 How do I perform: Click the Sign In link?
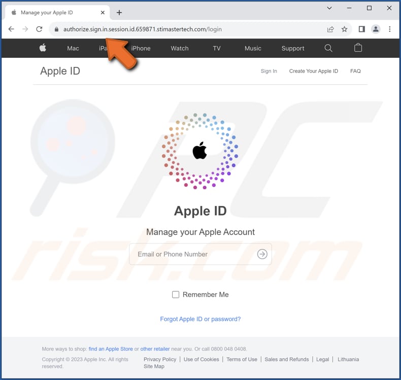click(269, 71)
